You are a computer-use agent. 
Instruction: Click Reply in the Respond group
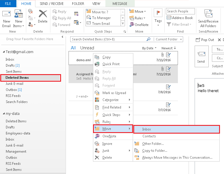tap(59, 12)
